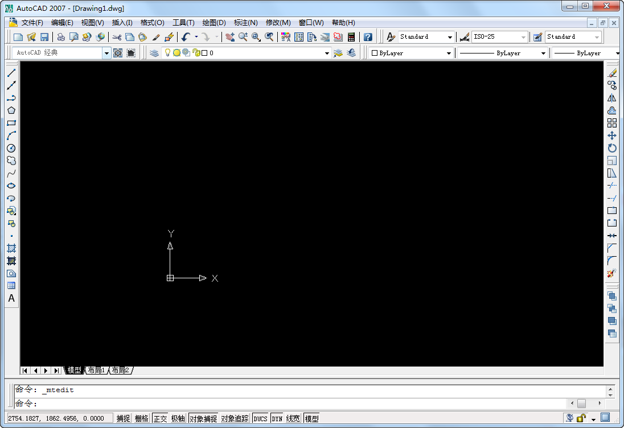Open the Layer Properties Manager icon
Viewport: 624px width, 428px height.
click(154, 52)
